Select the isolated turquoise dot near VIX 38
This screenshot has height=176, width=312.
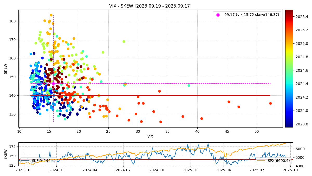[x=189, y=86]
